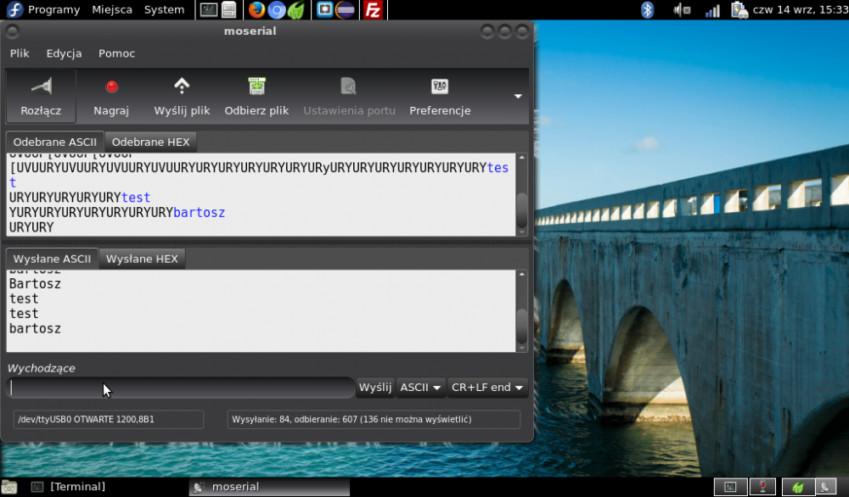Viewport: 849px width, 497px height.
Task: Open the Fedora logo Programy menu
Action: click(x=43, y=9)
